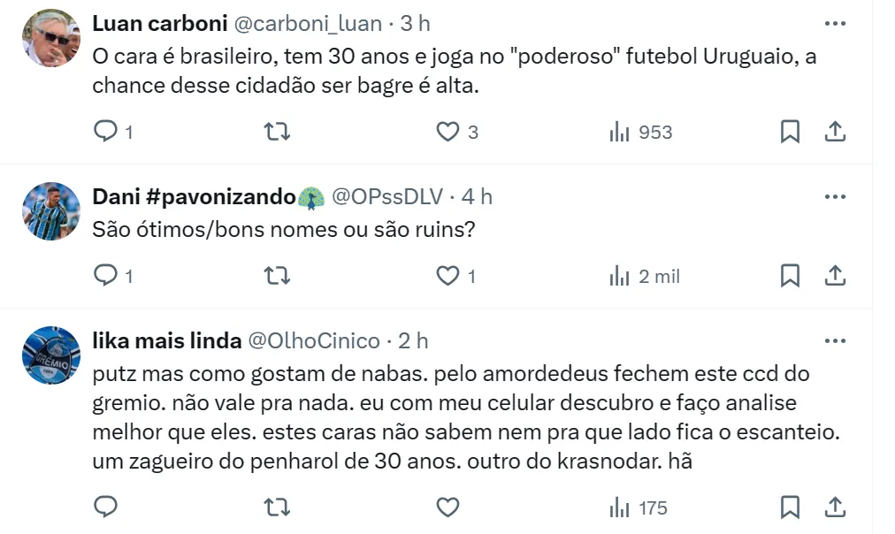Bookmark lika mais linda's tweet

pos(790,507)
